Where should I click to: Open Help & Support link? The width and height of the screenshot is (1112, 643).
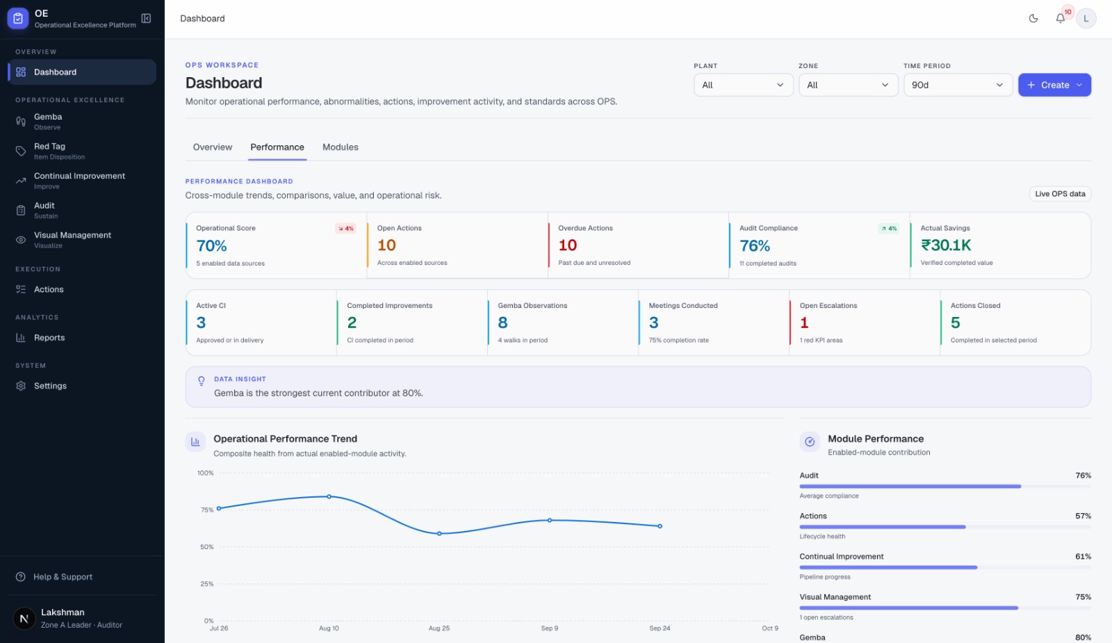82,577
